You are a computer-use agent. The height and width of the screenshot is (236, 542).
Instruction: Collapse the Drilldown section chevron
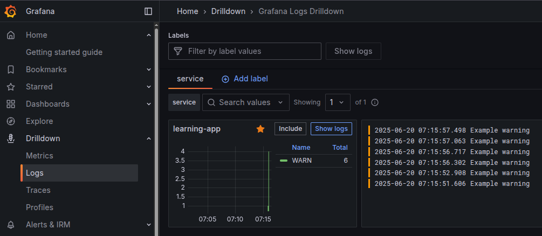tap(149, 138)
